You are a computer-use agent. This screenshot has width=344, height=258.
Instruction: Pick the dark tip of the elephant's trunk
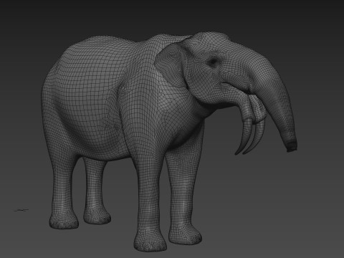click(x=291, y=146)
